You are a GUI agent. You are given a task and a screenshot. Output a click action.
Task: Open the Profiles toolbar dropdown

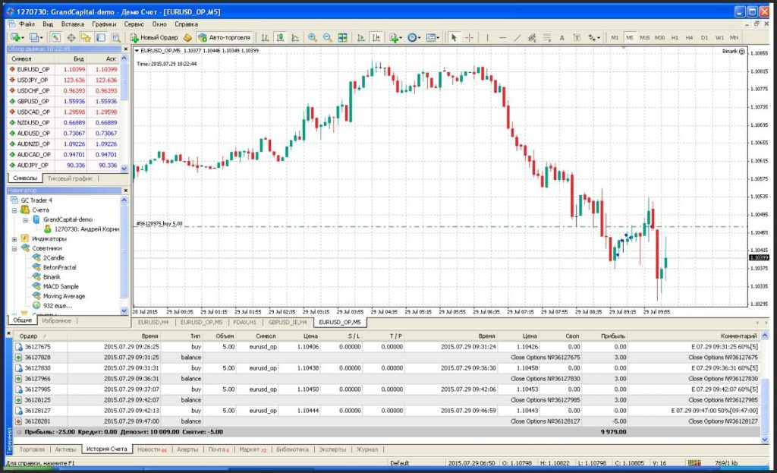(x=36, y=38)
